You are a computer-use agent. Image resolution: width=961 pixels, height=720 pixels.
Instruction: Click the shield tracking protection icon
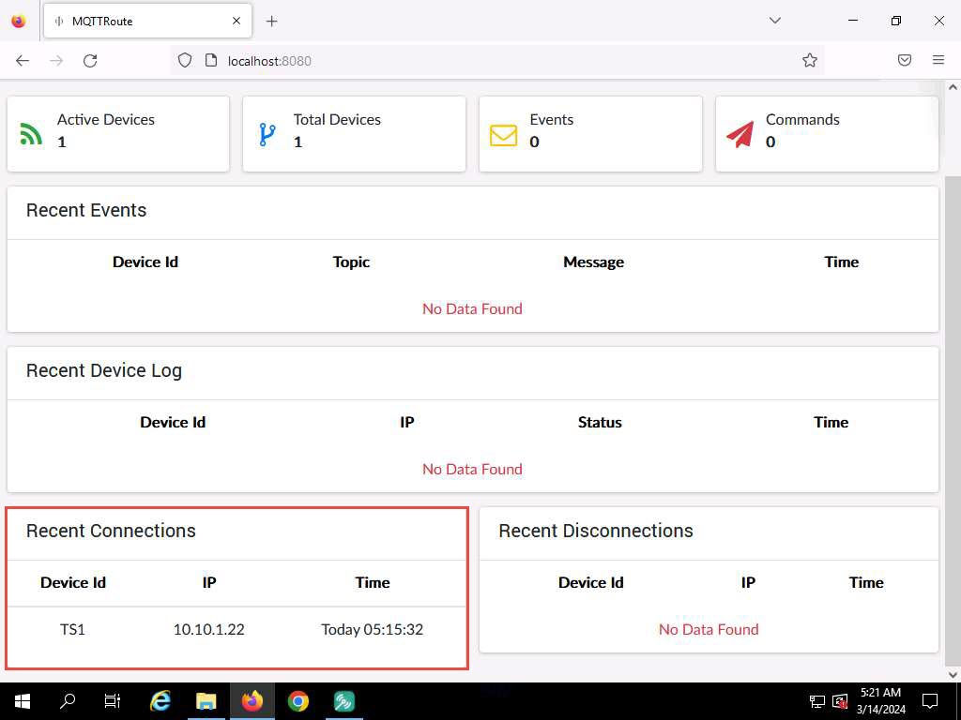click(x=185, y=60)
